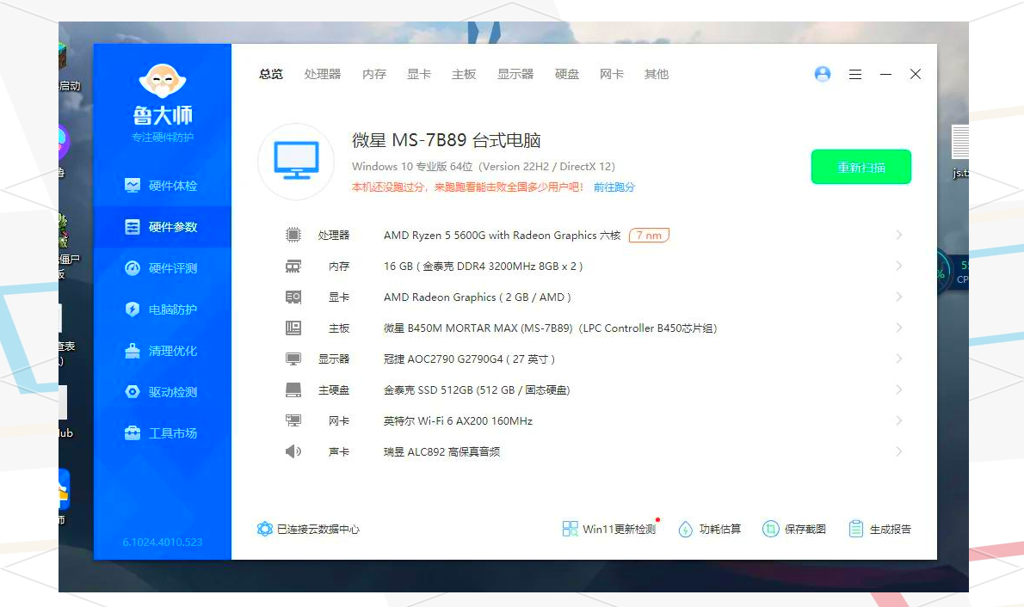The image size is (1024, 607).
Task: Open 工具市场 in the sidebar
Action: point(162,433)
